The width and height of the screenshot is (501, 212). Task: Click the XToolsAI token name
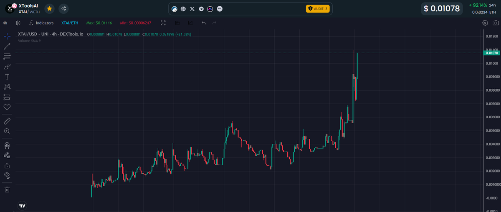pyautogui.click(x=28, y=6)
